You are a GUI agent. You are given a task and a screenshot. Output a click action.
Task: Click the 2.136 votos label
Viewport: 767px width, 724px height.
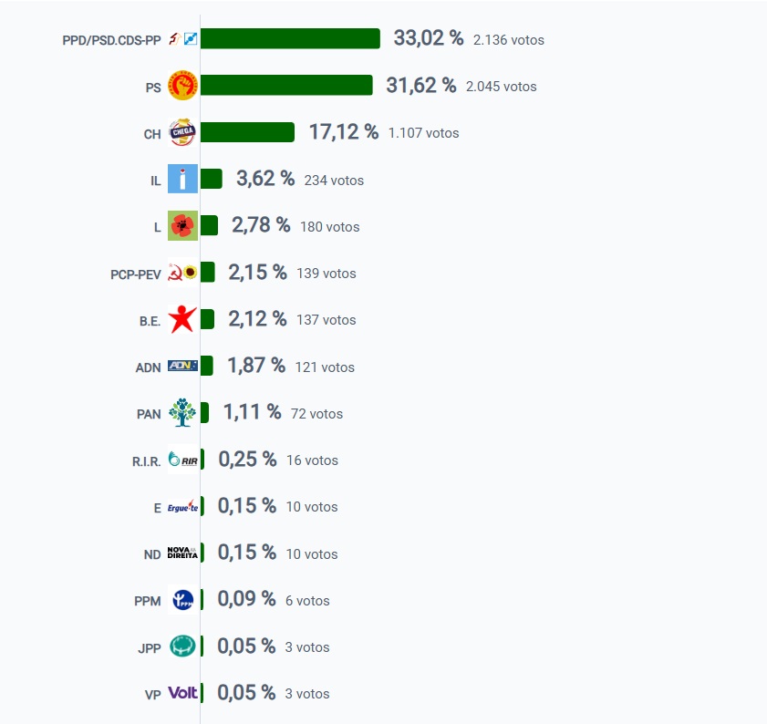[508, 40]
